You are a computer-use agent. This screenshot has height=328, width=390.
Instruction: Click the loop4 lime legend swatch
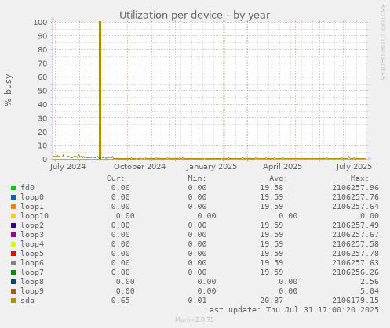click(13, 244)
